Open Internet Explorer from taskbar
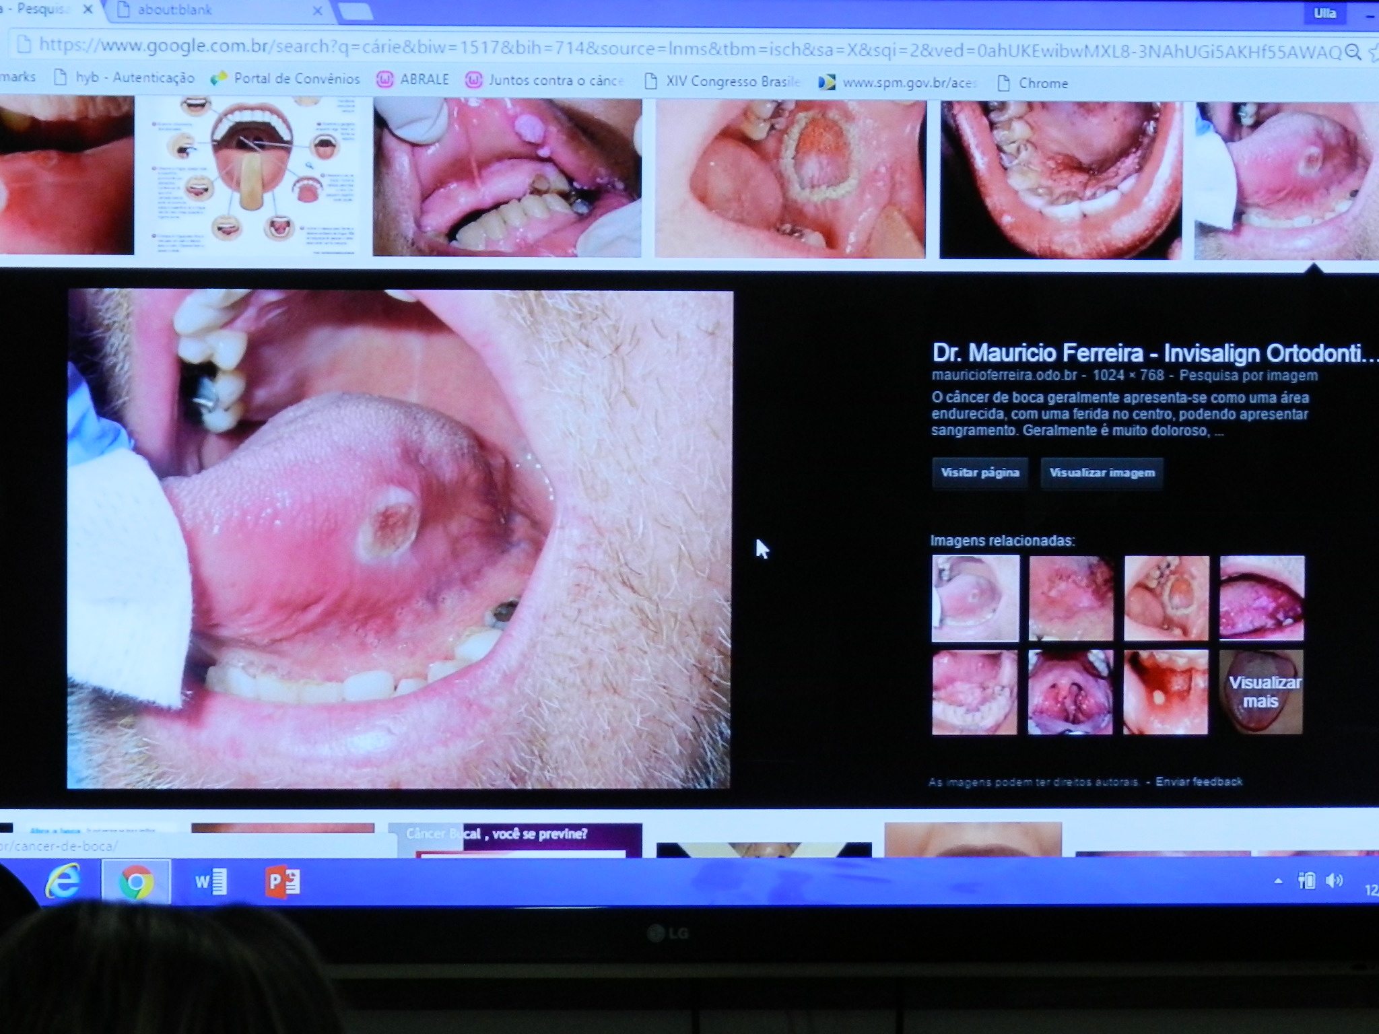 pos(62,881)
